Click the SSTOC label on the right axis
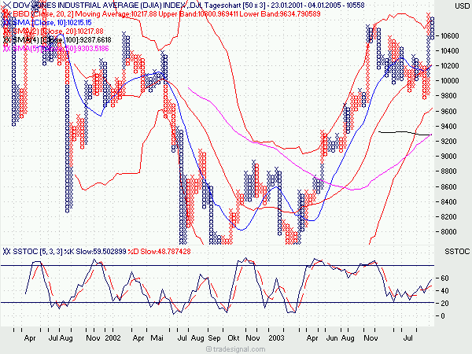Screen dimensions: 472x354 click(457, 252)
